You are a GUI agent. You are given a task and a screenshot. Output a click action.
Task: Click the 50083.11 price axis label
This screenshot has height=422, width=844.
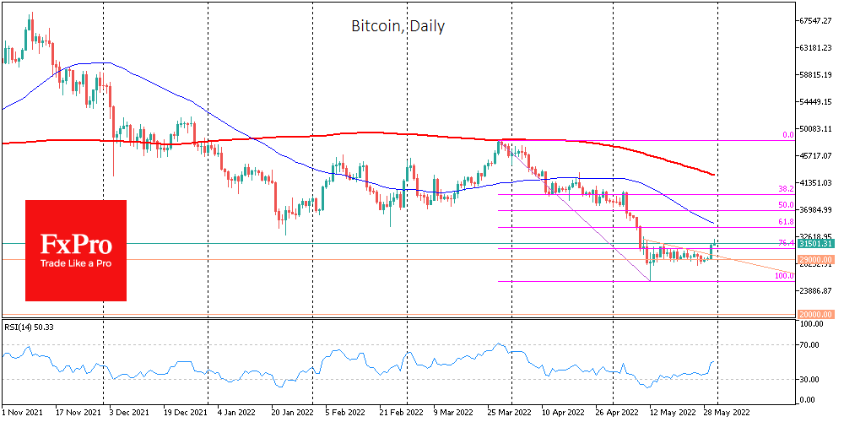click(818, 128)
